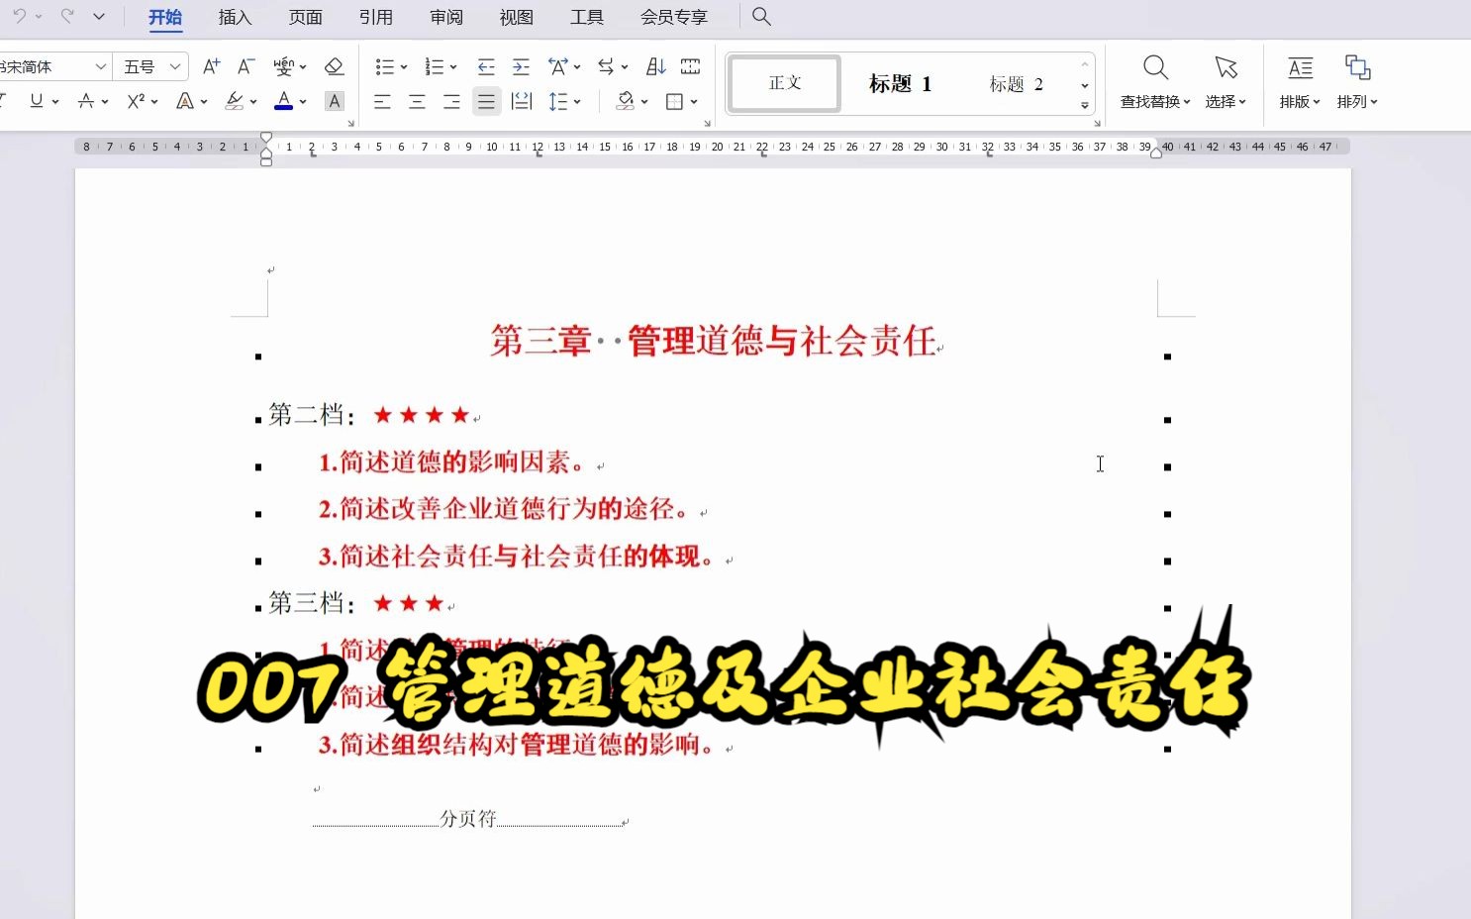This screenshot has width=1471, height=919.
Task: Apply superscript formatting
Action: (136, 100)
